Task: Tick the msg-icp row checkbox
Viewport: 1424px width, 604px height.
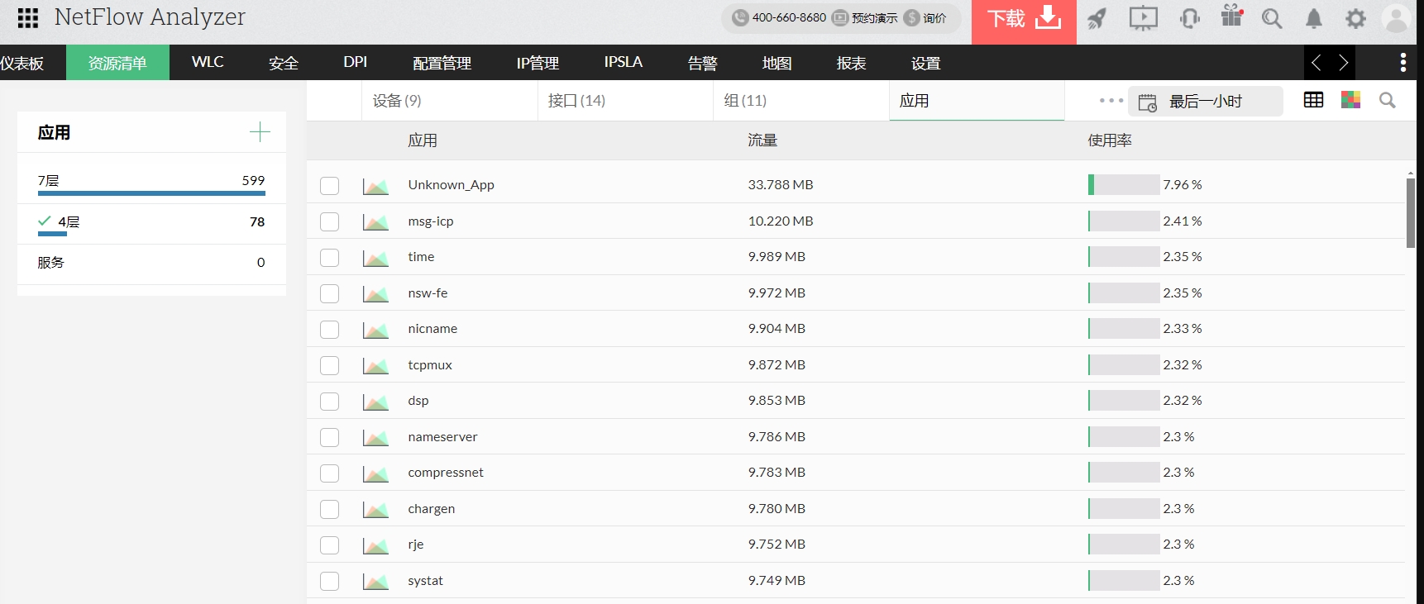Action: 330,221
